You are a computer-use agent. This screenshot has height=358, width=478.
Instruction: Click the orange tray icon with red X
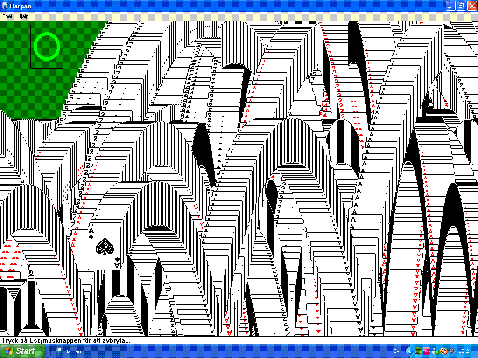pos(443,351)
